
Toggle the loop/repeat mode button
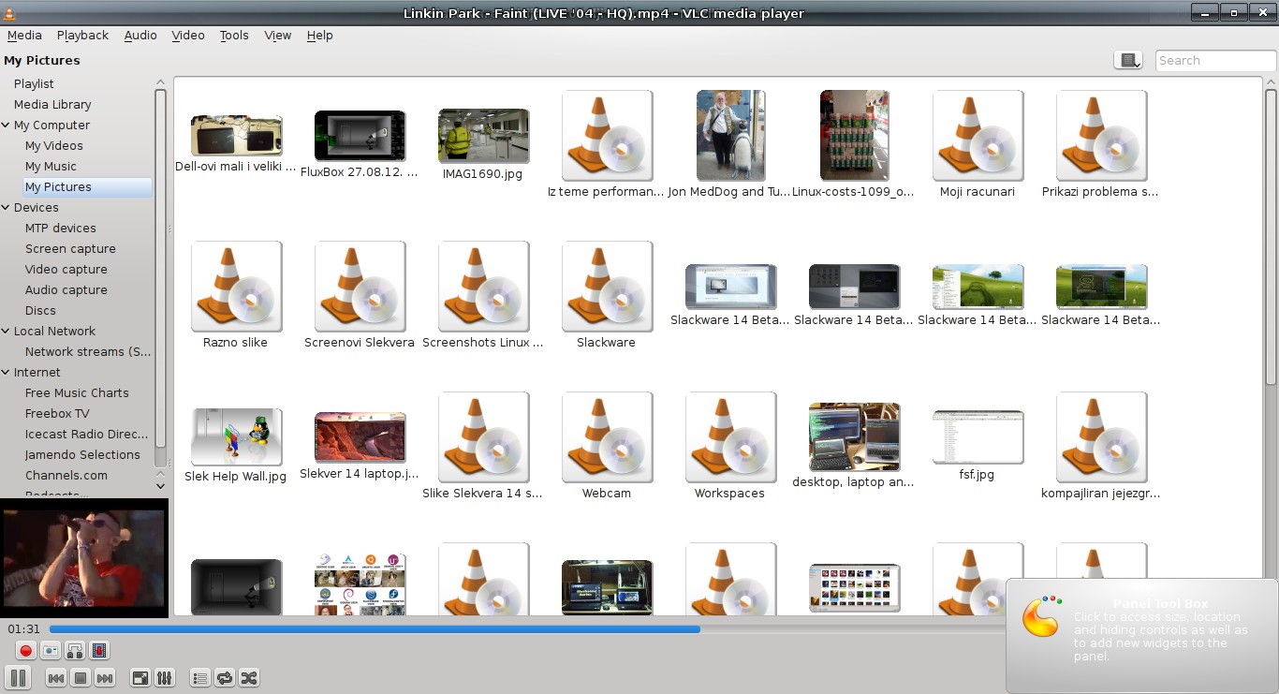[225, 678]
